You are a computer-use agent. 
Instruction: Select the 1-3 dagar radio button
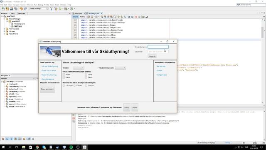click(x=64, y=85)
